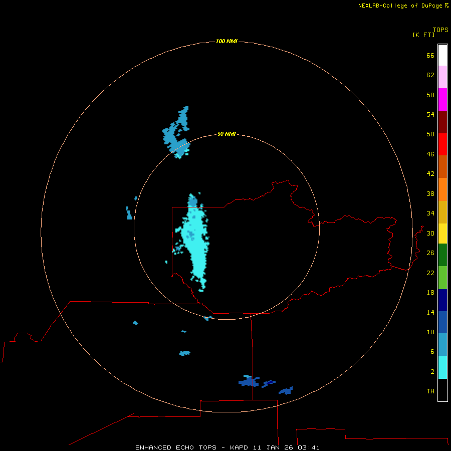The image size is (451, 451).
Task: Click the large cyan echo near radar center
Action: 195,242
